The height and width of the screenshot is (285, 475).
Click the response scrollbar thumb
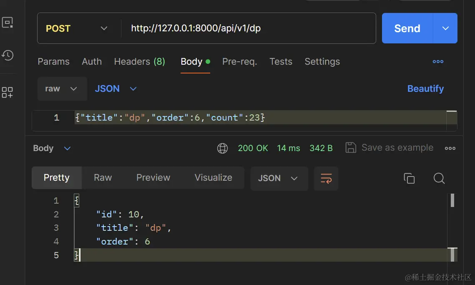[x=452, y=200]
